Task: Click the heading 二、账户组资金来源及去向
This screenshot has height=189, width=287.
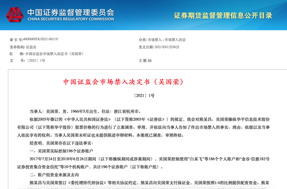Action: coord(54,175)
